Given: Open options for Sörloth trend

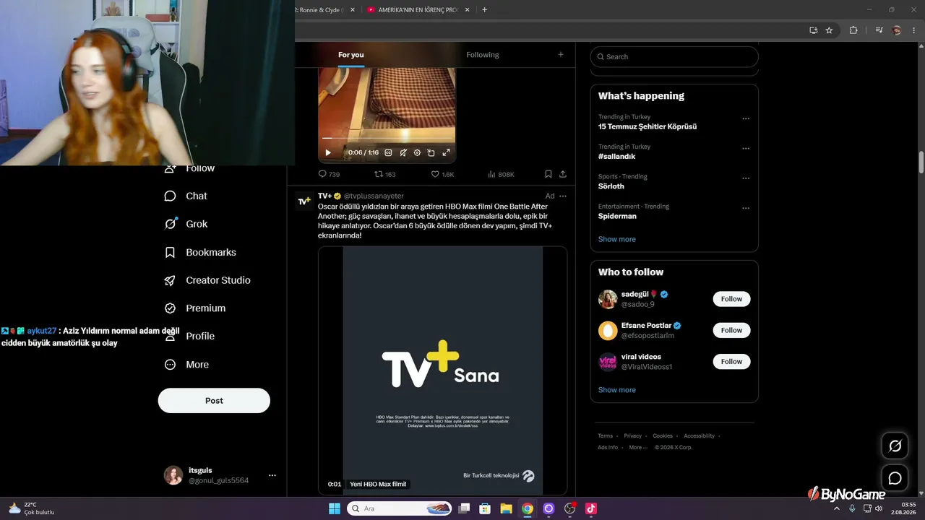Looking at the screenshot, I should (746, 178).
